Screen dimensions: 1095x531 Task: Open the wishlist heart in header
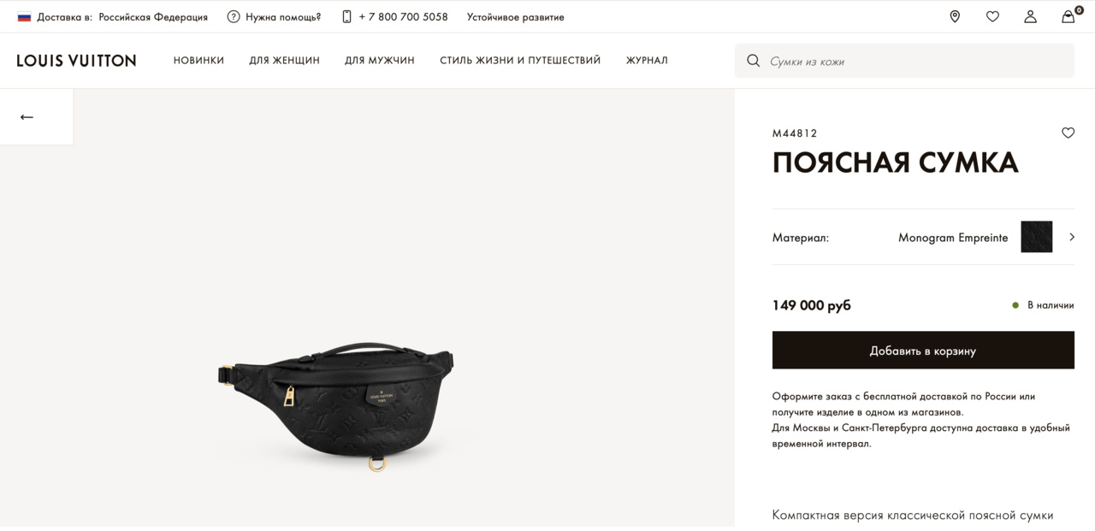coord(992,16)
